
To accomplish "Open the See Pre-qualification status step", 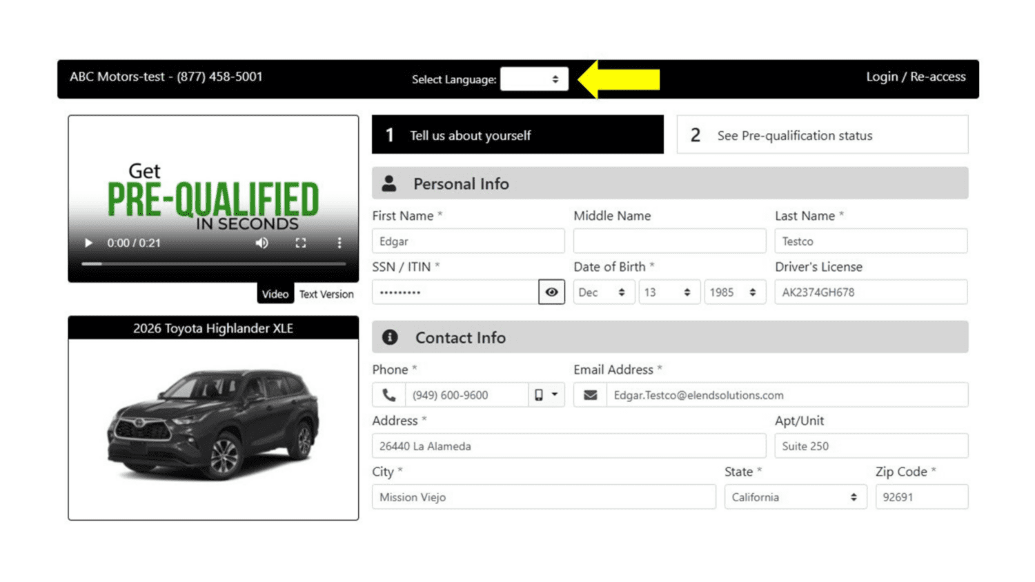I will click(821, 134).
